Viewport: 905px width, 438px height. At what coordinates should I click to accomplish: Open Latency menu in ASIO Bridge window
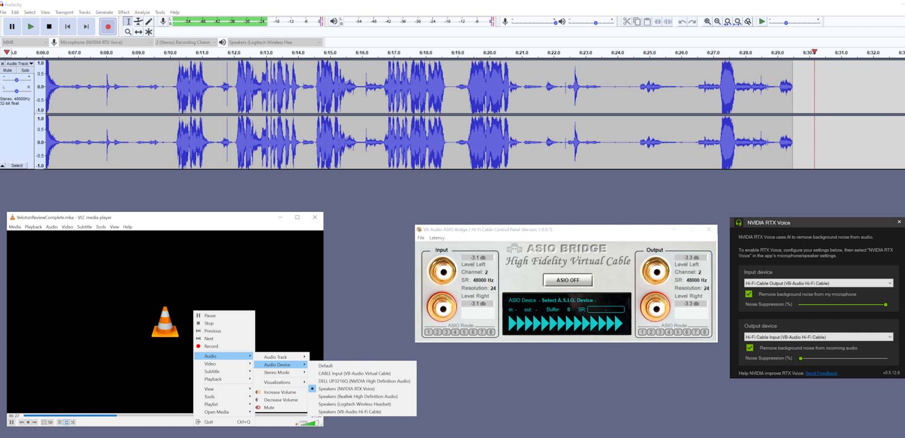pyautogui.click(x=437, y=238)
